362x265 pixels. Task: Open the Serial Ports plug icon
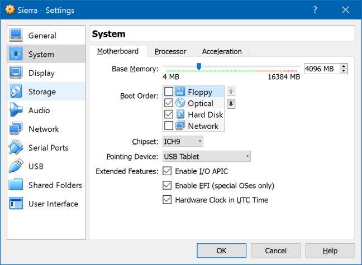coord(16,148)
